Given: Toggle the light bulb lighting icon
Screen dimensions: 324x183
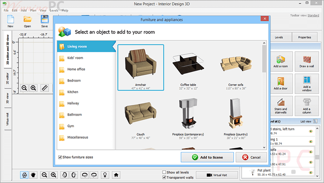Looking at the screenshot, I should (105, 175).
